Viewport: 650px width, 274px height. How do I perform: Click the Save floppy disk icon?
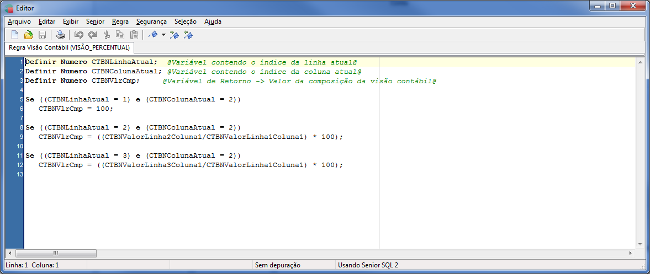(42, 35)
